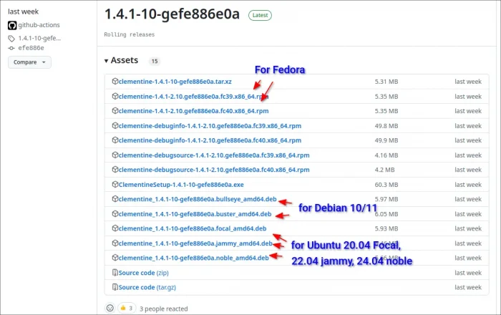Click the commit icon beside efe886e
The image size is (501, 315).
coord(11,48)
